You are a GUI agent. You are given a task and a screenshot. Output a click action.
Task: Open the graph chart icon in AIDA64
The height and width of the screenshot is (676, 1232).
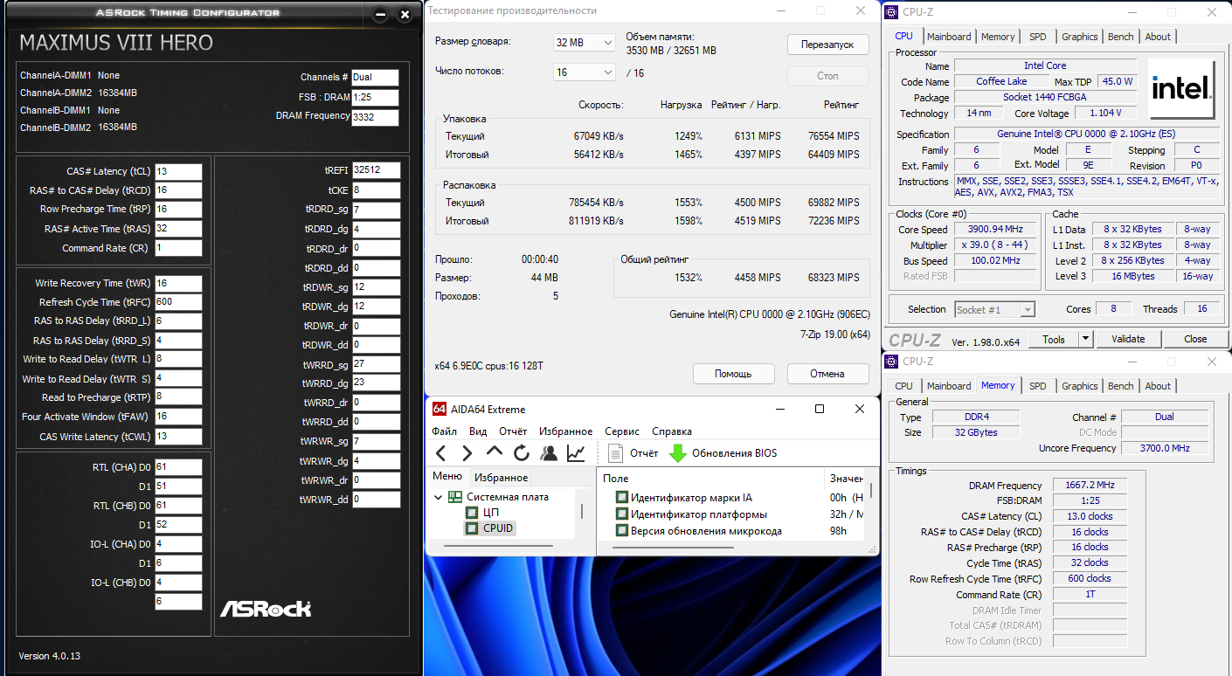point(576,453)
